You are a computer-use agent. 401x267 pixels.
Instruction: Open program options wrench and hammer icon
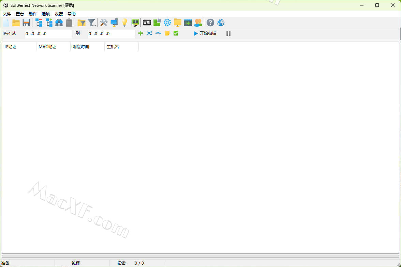click(104, 23)
